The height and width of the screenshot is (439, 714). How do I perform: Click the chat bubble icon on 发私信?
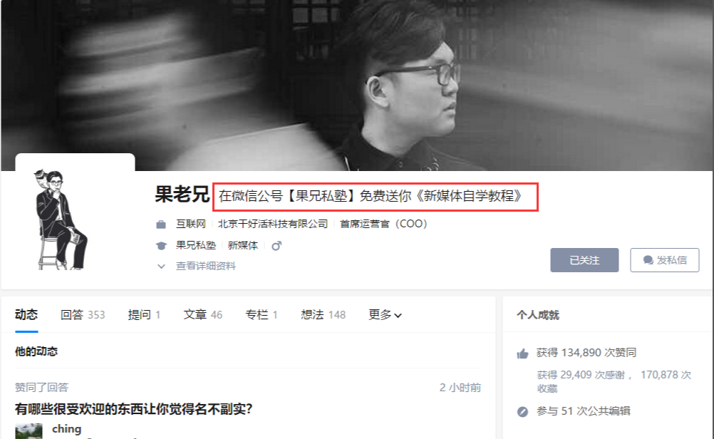pos(648,260)
